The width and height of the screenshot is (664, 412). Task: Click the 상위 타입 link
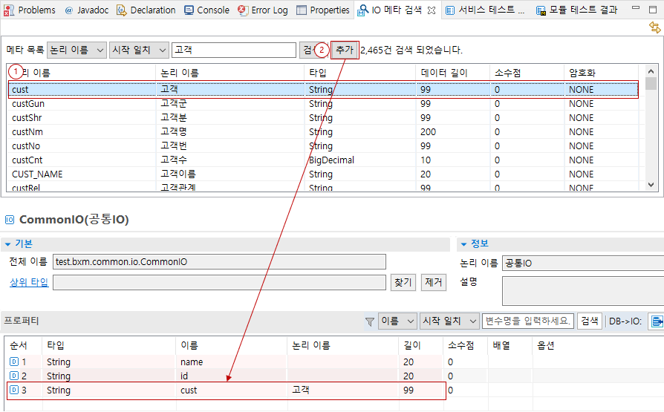tap(29, 283)
